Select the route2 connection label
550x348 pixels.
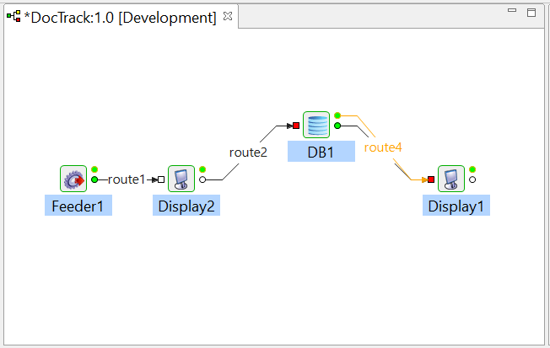pos(248,153)
